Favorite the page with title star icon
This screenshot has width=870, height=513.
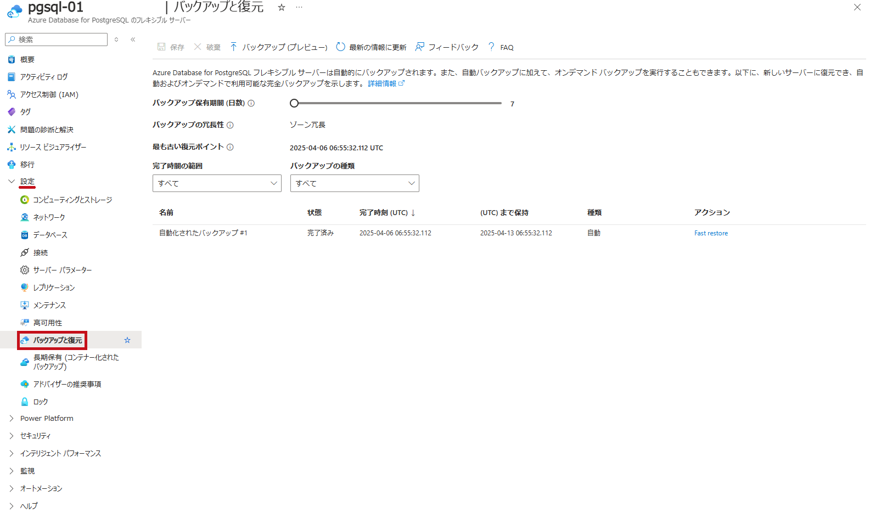282,8
